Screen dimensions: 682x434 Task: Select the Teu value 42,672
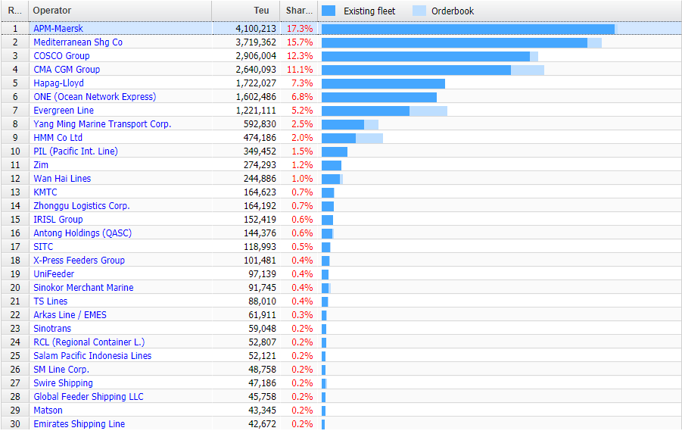[x=262, y=424]
